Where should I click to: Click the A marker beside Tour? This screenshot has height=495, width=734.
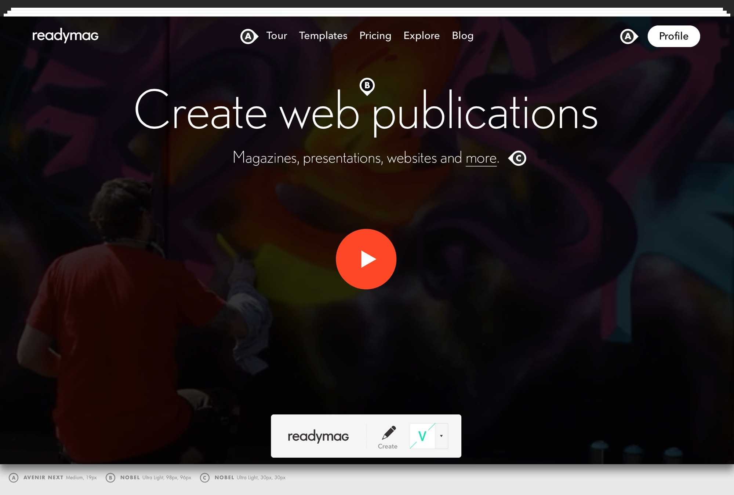[248, 36]
